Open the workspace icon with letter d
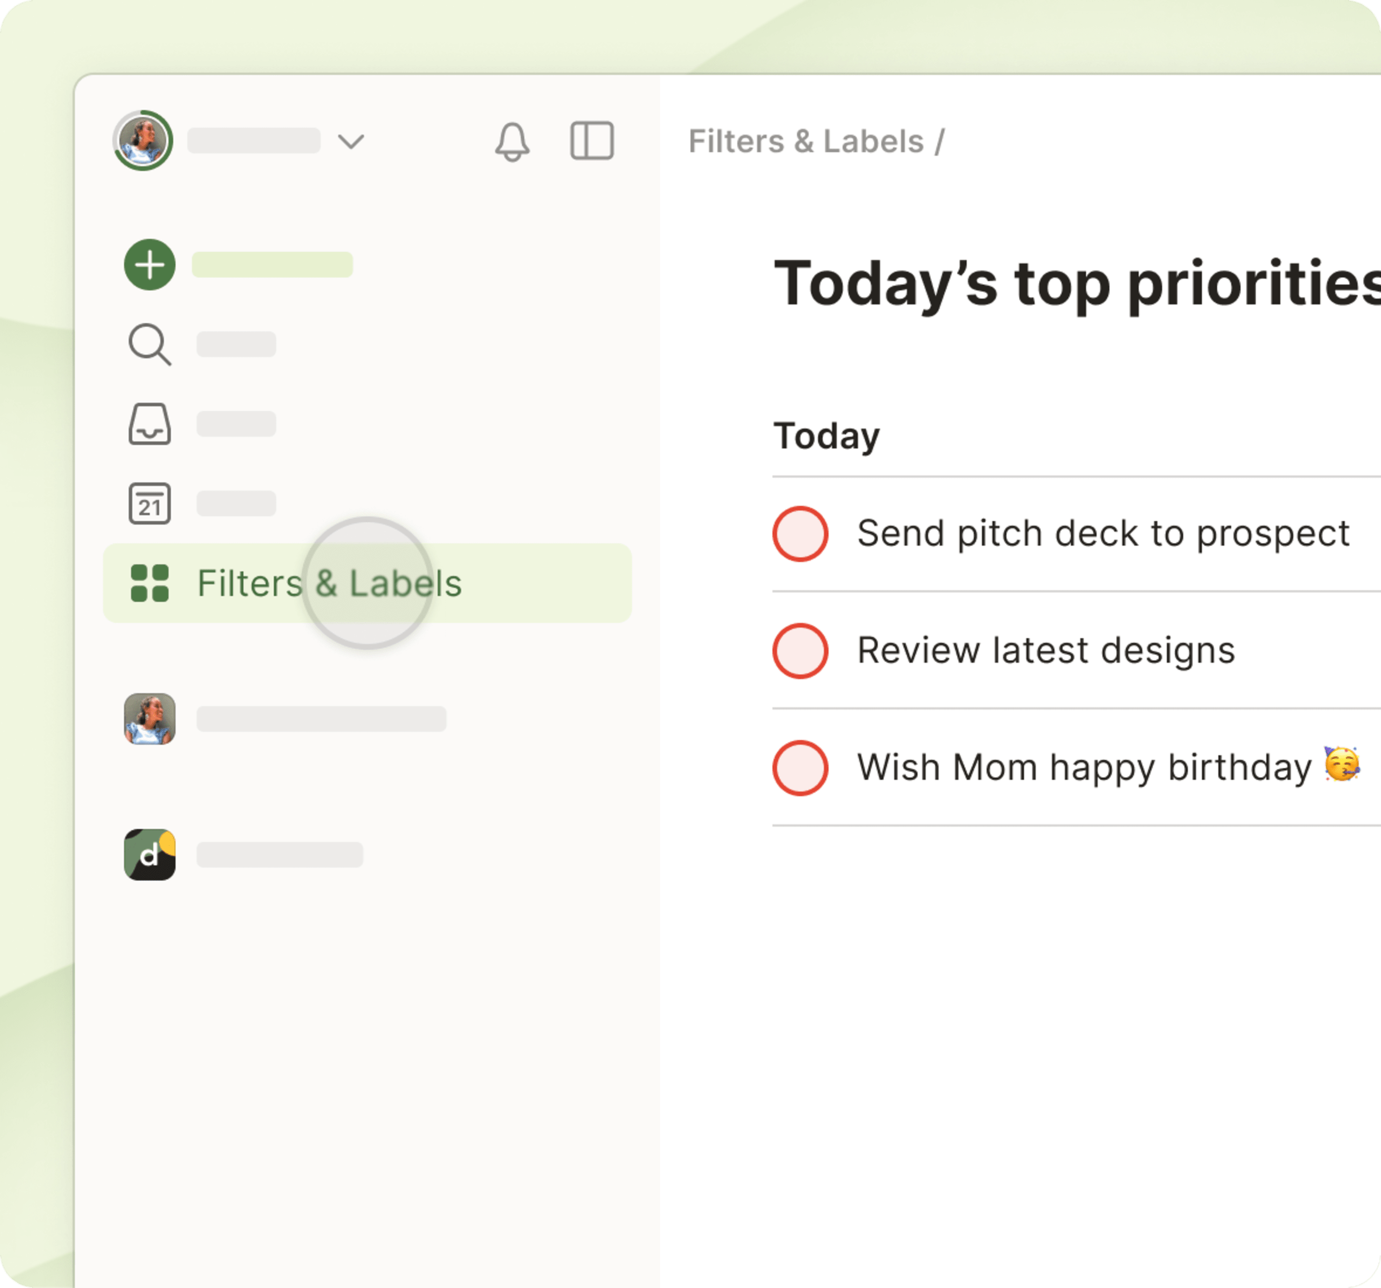 pyautogui.click(x=149, y=854)
